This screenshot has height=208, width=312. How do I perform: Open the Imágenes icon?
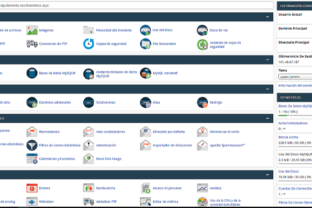point(32,30)
